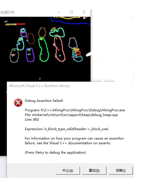Close the Runtime Library dialog
The height and width of the screenshot is (178, 152).
point(131,86)
